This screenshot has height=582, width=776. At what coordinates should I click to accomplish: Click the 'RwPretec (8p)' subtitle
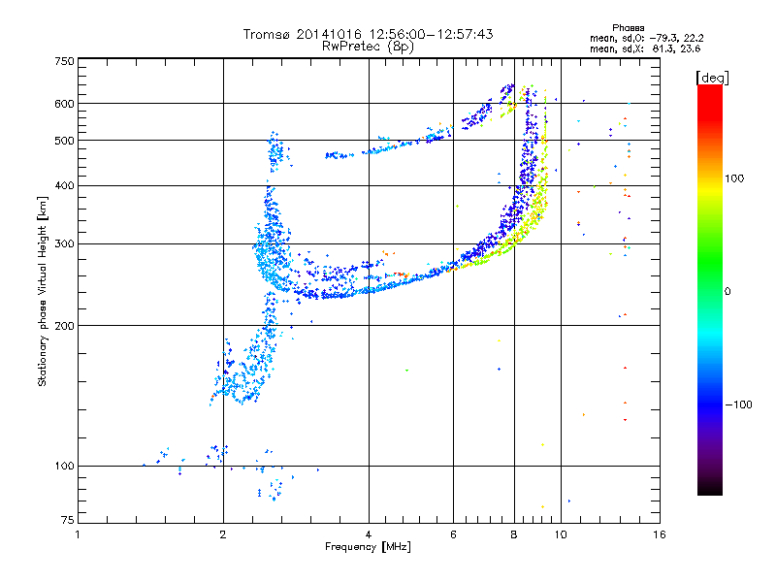(368, 47)
